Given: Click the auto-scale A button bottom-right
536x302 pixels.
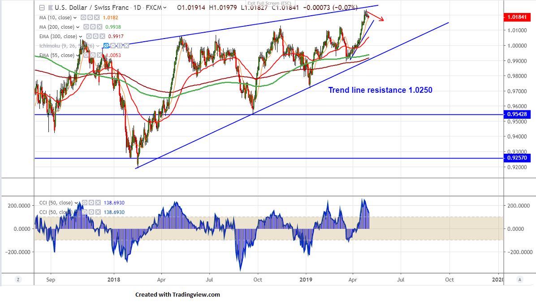Looking at the screenshot, I should [519, 279].
